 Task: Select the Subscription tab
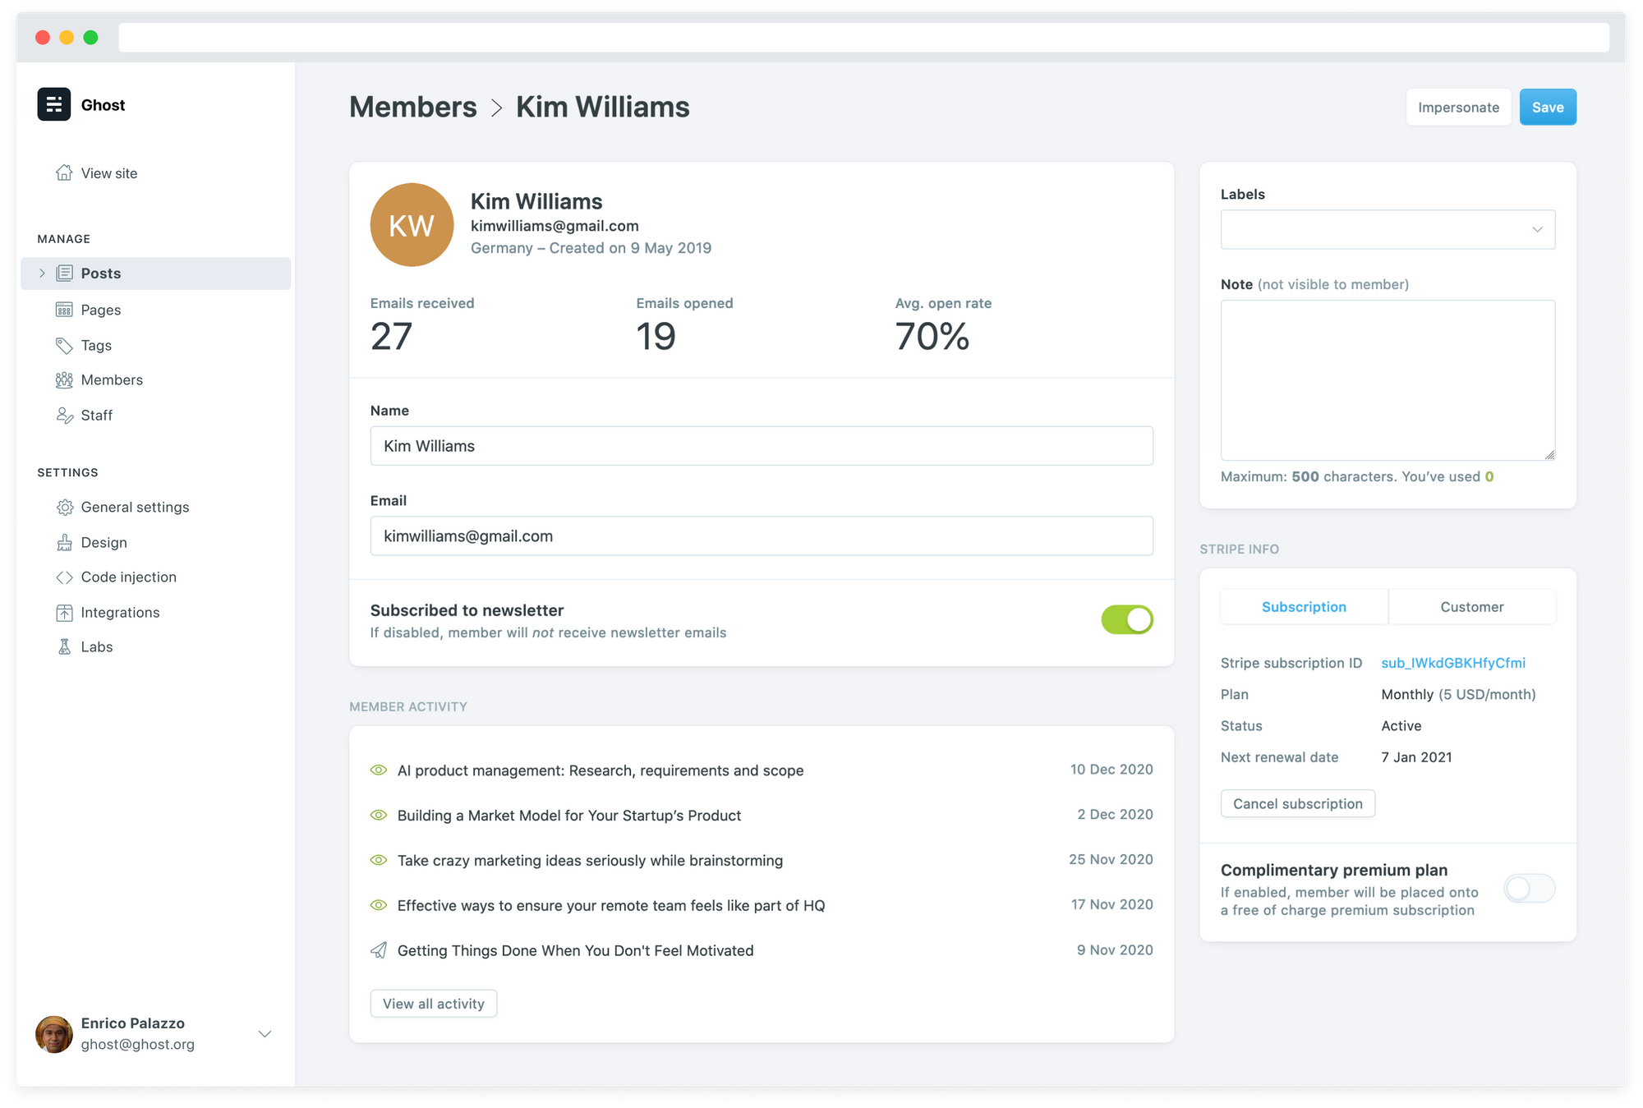[1304, 607]
